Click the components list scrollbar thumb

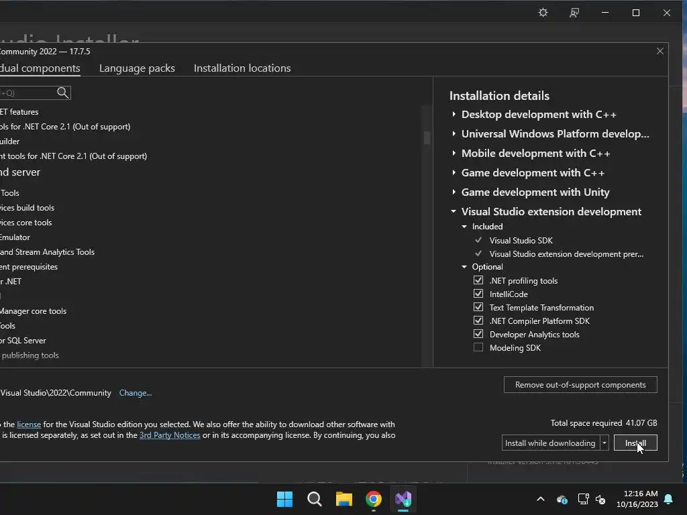[x=427, y=137]
